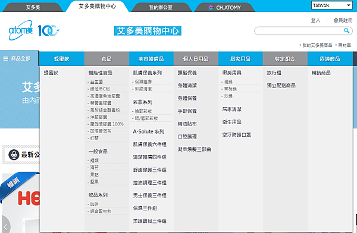
Task: Open 男士保養三件組 link
Action: tap(150, 195)
